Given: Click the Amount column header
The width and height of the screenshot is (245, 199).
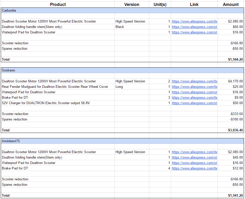Looking at the screenshot, I should [x=231, y=4].
